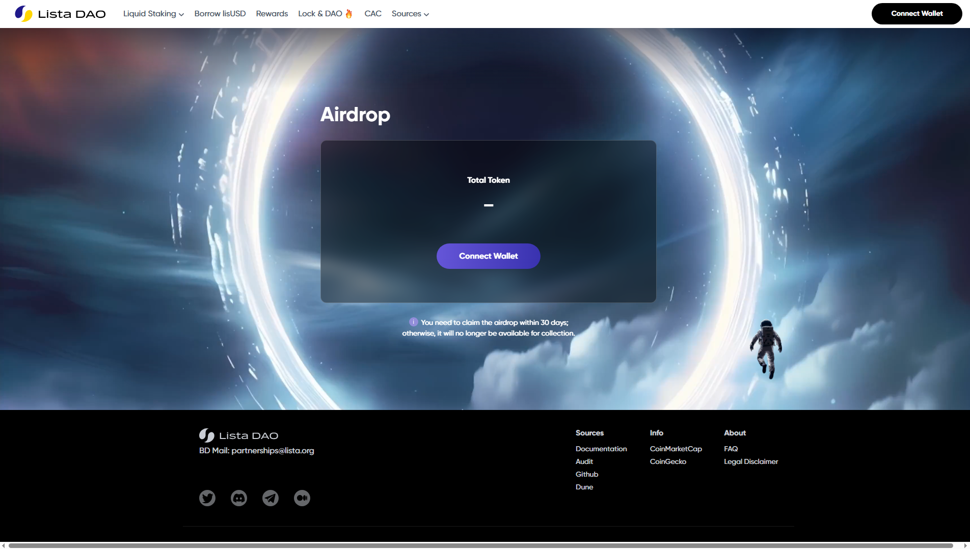Click the purple Connect Wallet button in Airdrop card

(489, 256)
